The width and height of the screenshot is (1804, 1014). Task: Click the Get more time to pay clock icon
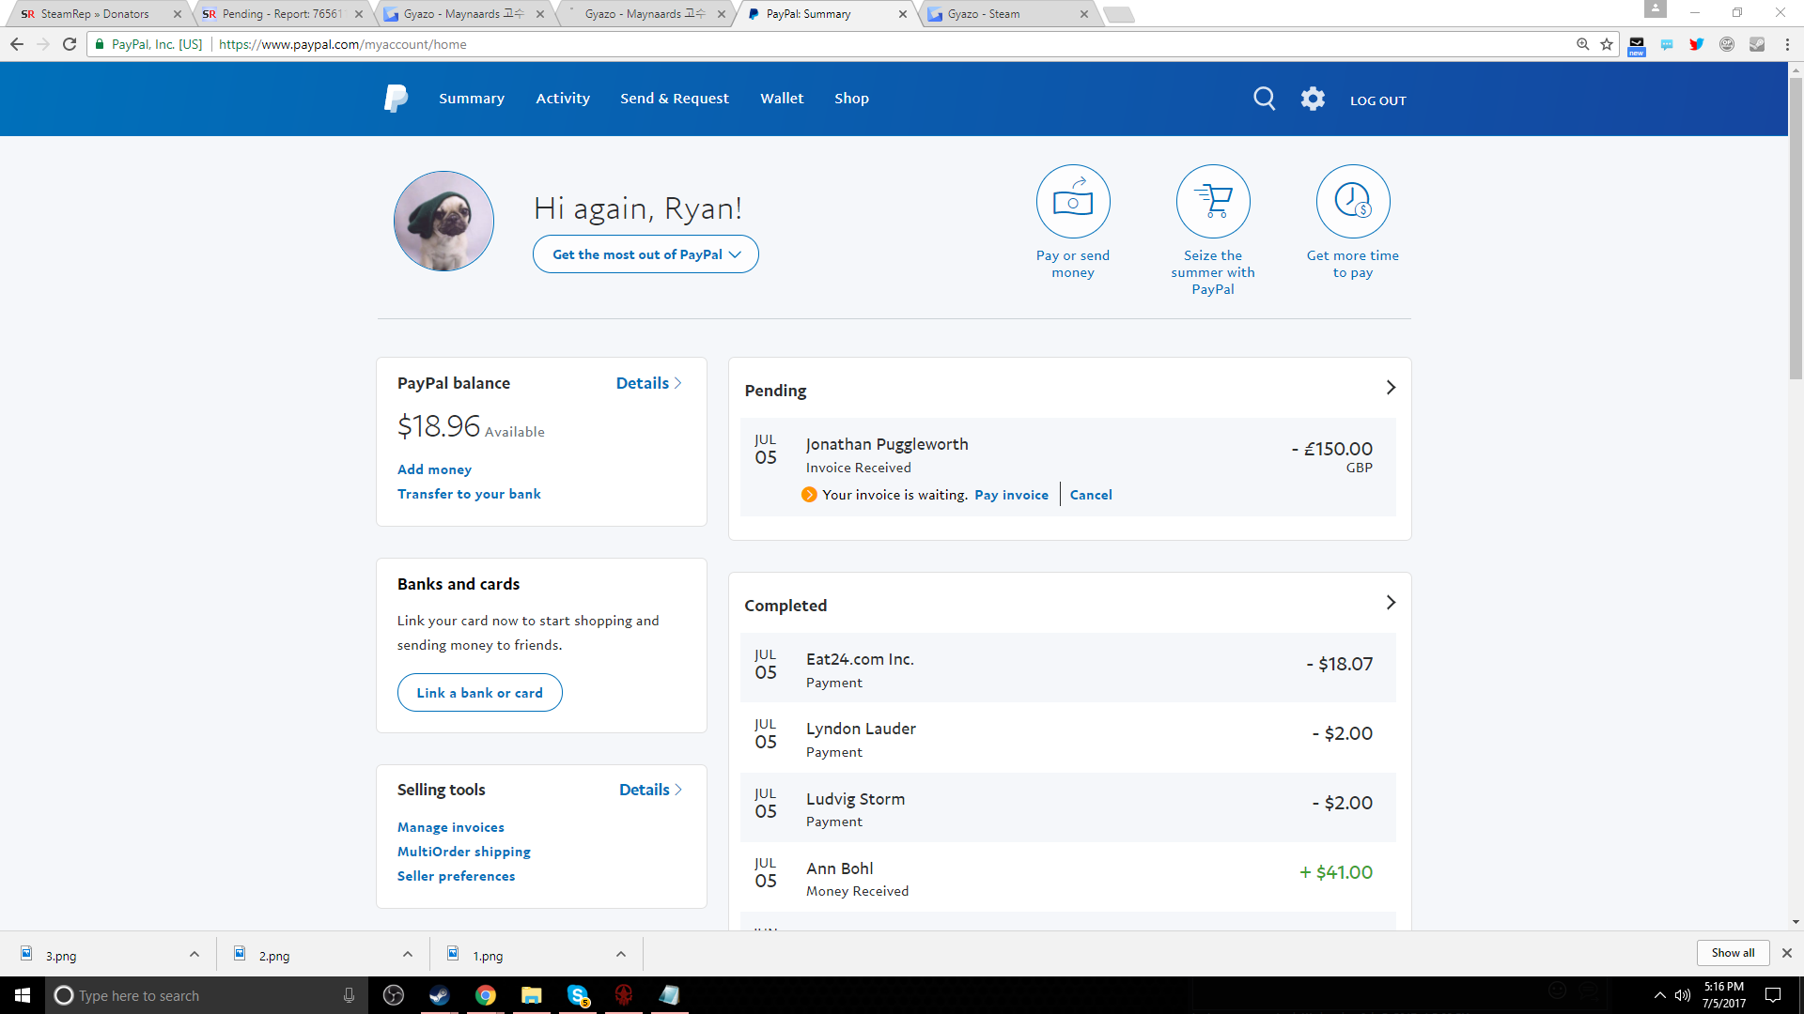(1353, 201)
